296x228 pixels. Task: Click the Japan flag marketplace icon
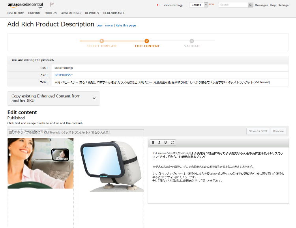pyautogui.click(x=157, y=5)
